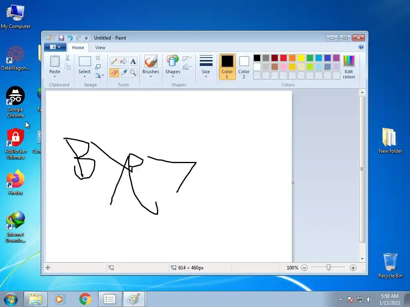Select the My Computer desktop icon
This screenshot has height=307, width=410.
coord(16,16)
